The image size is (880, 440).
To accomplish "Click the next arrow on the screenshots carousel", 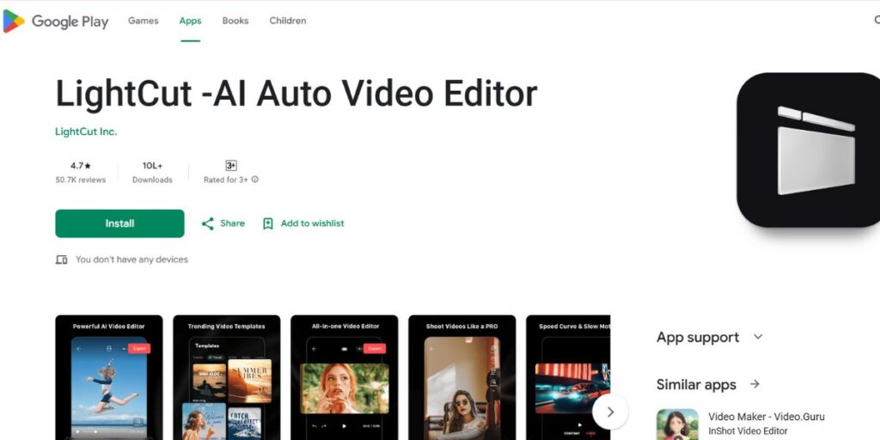I will pos(610,412).
